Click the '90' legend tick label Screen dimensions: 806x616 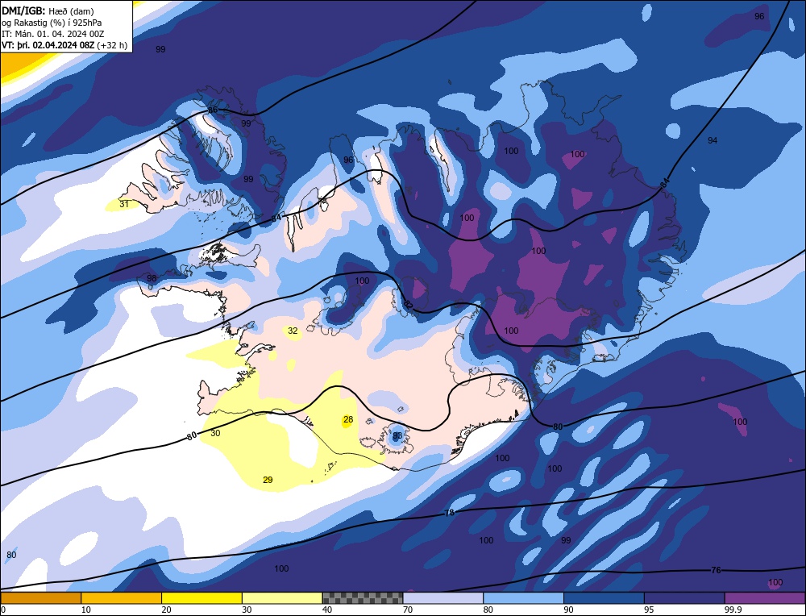point(568,610)
